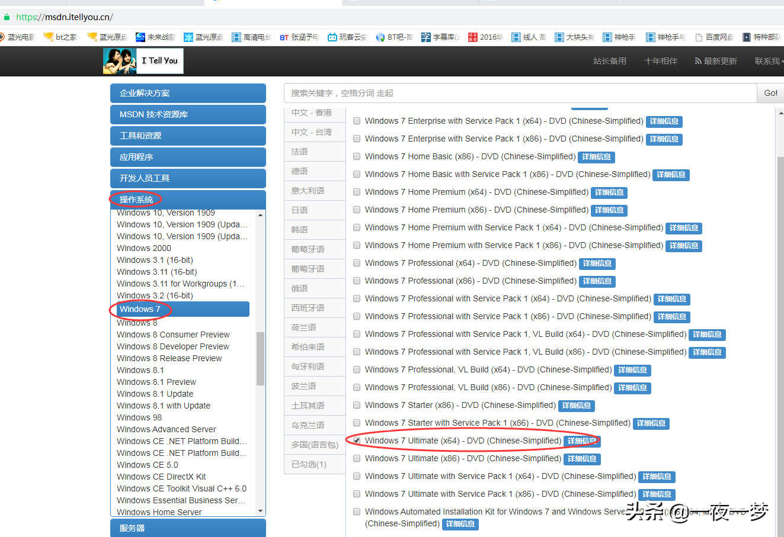Open the 站长备用 nav link
This screenshot has width=784, height=537.
click(x=610, y=61)
